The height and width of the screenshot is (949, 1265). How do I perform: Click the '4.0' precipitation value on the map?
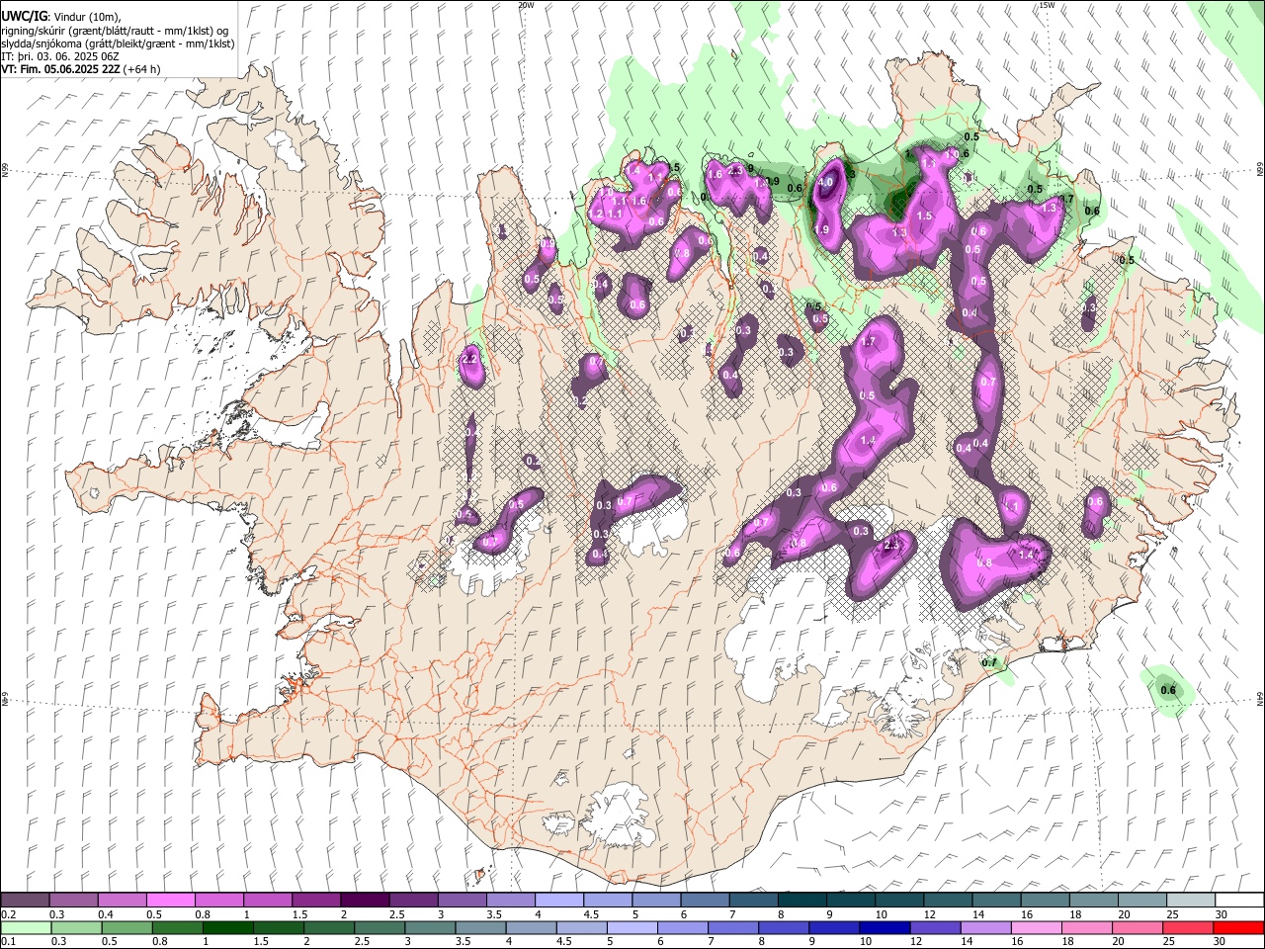tap(826, 182)
